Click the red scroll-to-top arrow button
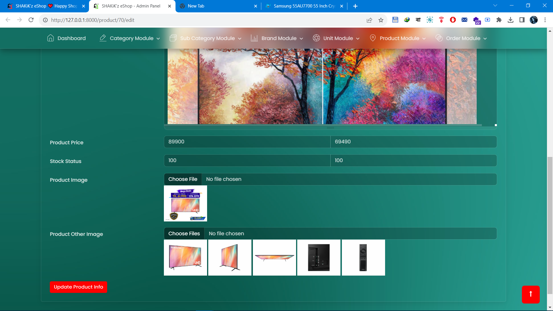The width and height of the screenshot is (553, 311). click(531, 294)
